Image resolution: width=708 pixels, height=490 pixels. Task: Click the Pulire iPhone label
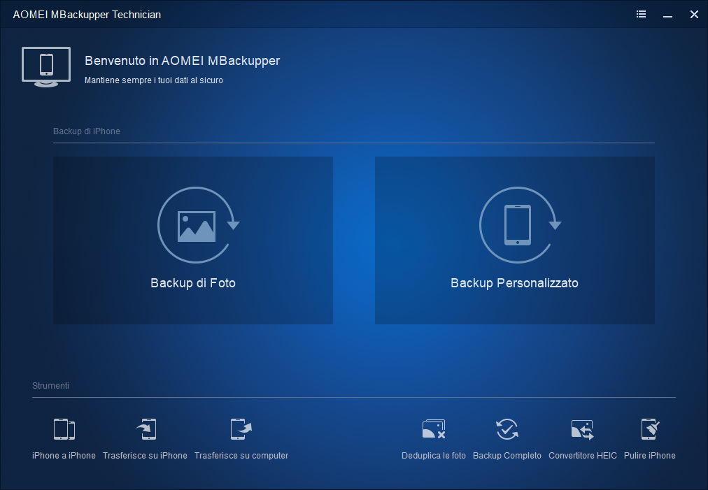(650, 456)
